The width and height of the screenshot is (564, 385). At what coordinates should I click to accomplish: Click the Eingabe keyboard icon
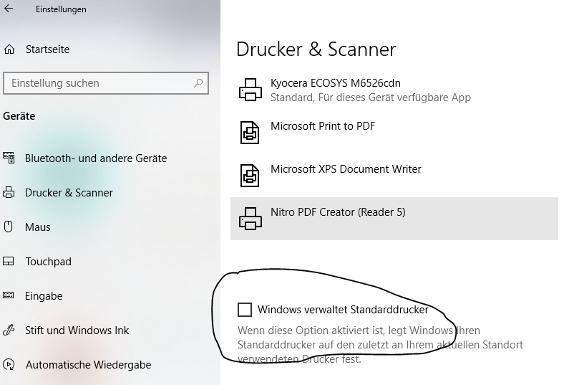click(x=9, y=295)
